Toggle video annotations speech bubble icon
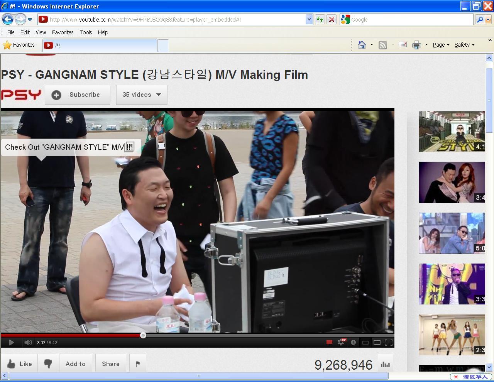This screenshot has width=494, height=382. coord(329,342)
